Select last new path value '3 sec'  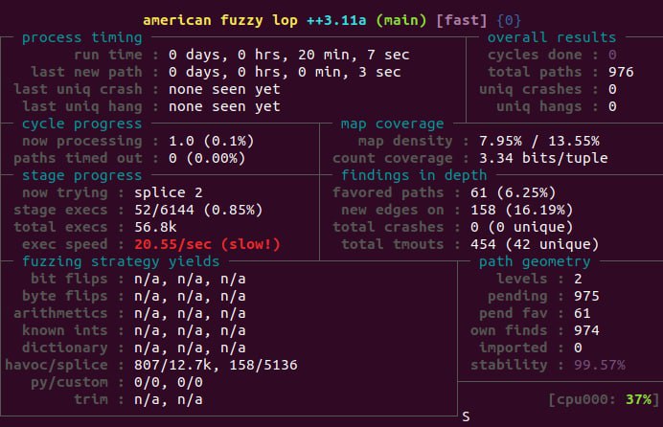pos(379,72)
